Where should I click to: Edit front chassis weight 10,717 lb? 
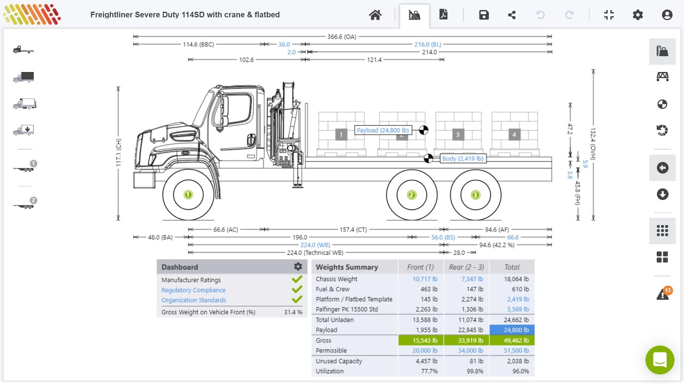tap(425, 279)
